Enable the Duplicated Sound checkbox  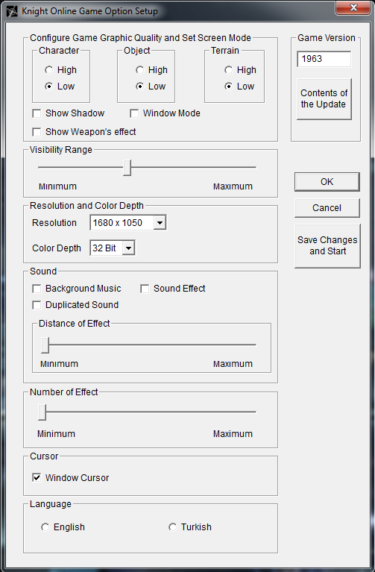pyautogui.click(x=37, y=305)
